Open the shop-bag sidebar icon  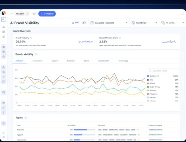[x=4, y=67]
